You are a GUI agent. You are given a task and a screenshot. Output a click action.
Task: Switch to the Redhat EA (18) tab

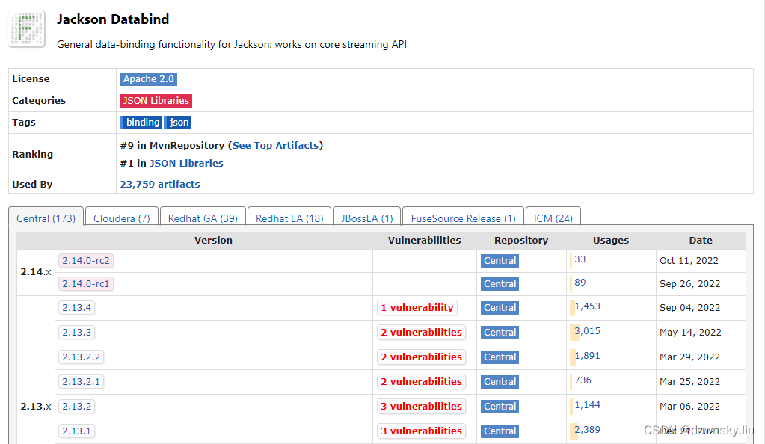[x=289, y=218]
